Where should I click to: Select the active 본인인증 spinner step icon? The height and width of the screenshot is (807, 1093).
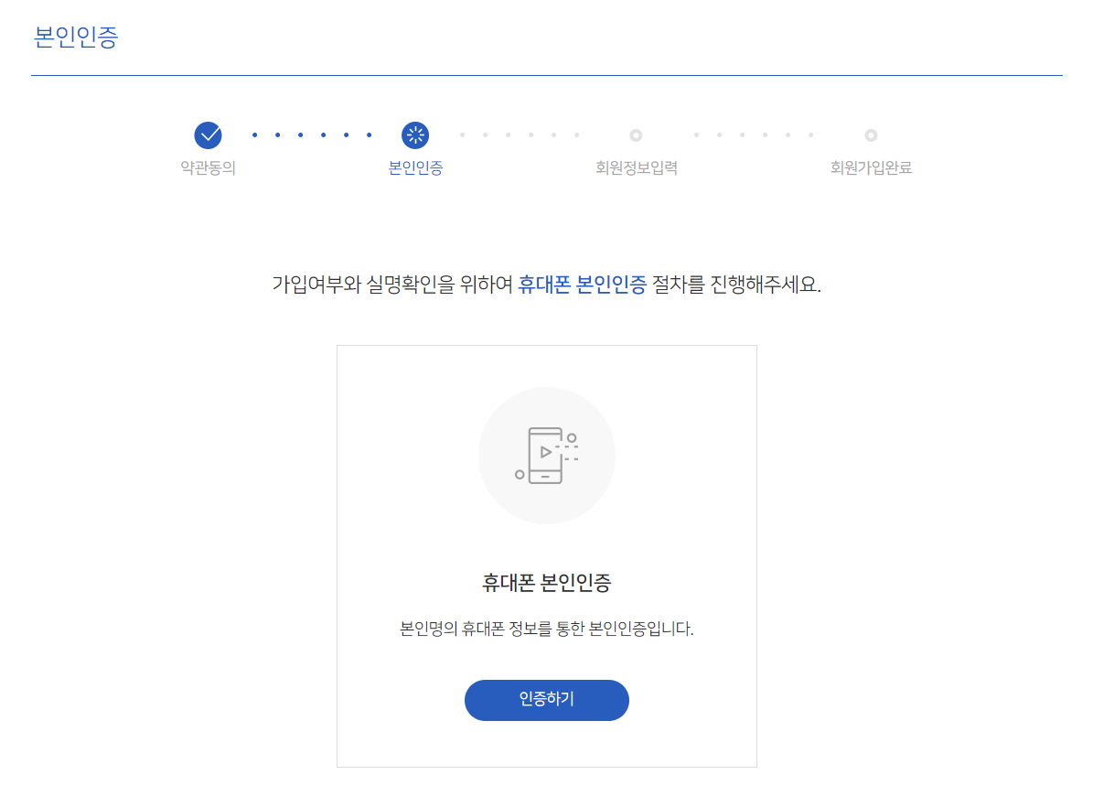pos(416,134)
